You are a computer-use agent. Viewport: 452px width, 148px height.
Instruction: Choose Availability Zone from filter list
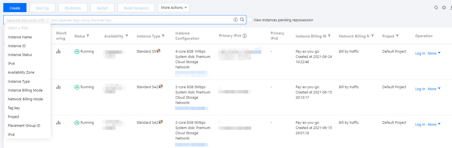click(x=21, y=72)
